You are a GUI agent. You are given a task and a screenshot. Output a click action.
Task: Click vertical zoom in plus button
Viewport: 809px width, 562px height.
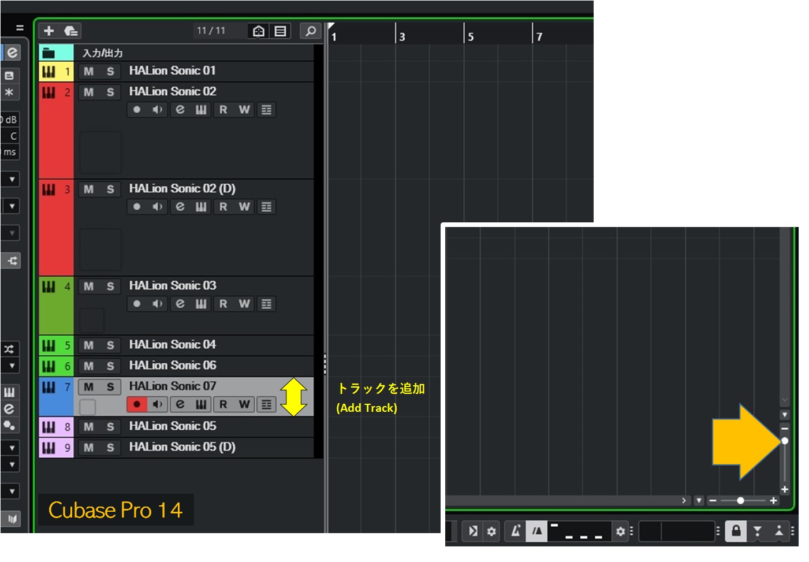point(785,490)
